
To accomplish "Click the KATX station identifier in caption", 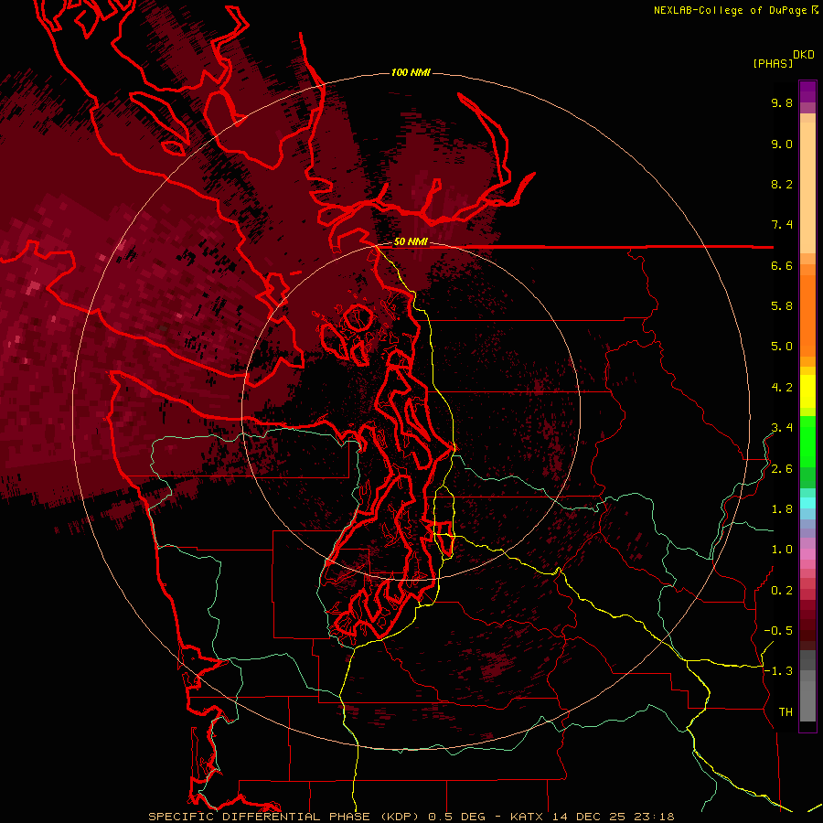I will pos(528,817).
